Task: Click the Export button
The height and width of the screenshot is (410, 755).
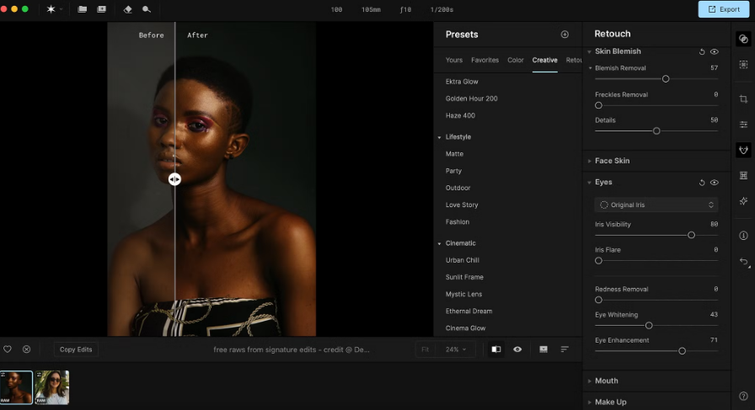Action: point(724,9)
